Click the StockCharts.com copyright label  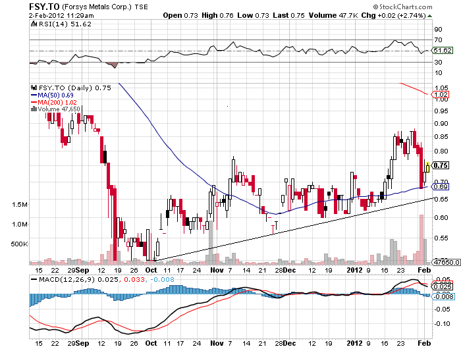(402, 7)
